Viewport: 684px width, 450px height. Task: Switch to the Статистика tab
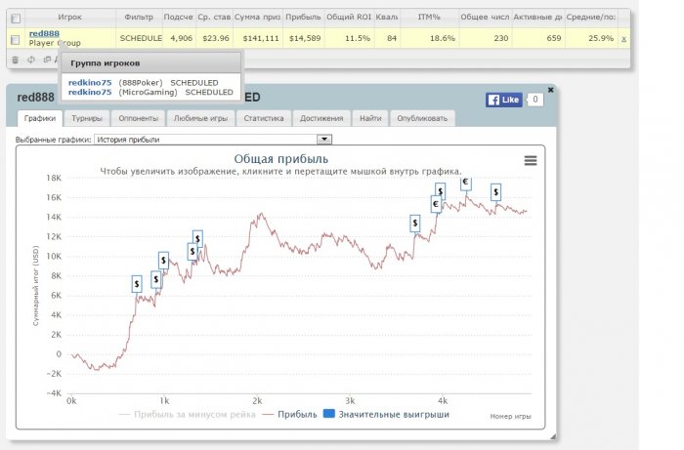pyautogui.click(x=264, y=118)
